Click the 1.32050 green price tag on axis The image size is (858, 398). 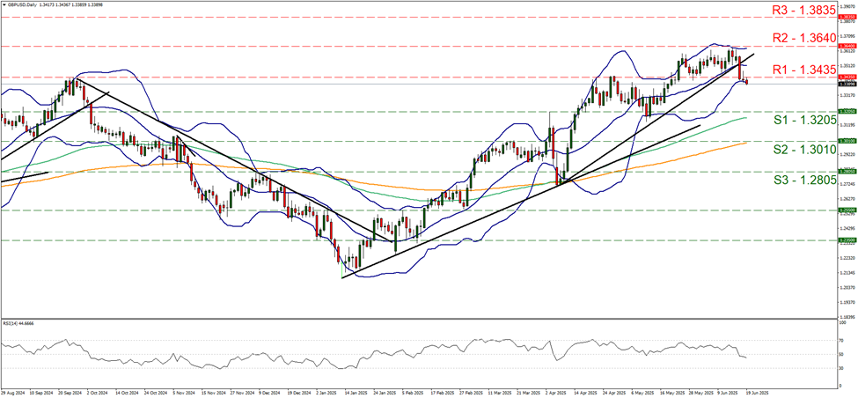coord(846,112)
